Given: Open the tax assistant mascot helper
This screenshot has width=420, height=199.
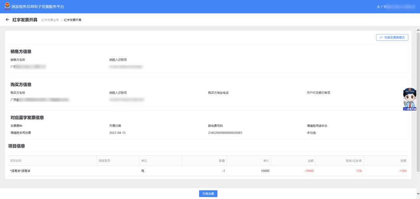Looking at the screenshot, I should click(x=409, y=99).
